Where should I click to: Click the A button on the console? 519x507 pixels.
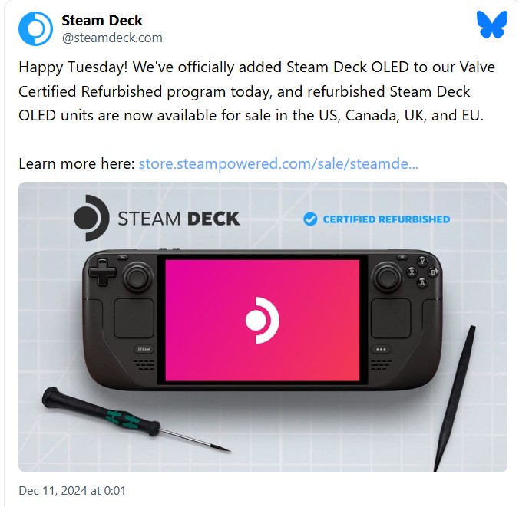point(422,283)
